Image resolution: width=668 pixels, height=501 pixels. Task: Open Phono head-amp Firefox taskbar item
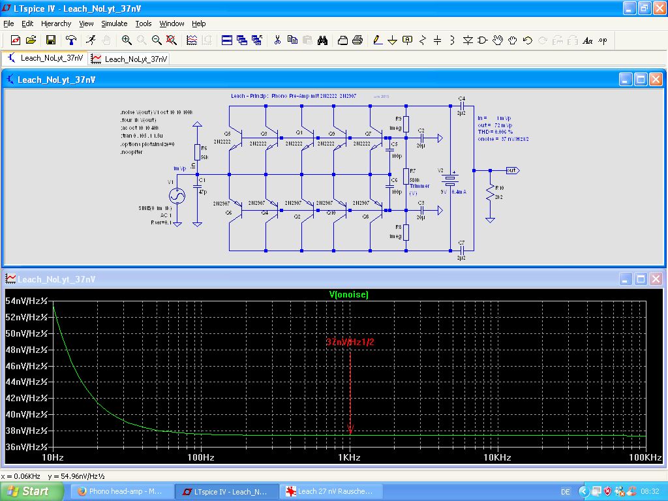coord(121,491)
